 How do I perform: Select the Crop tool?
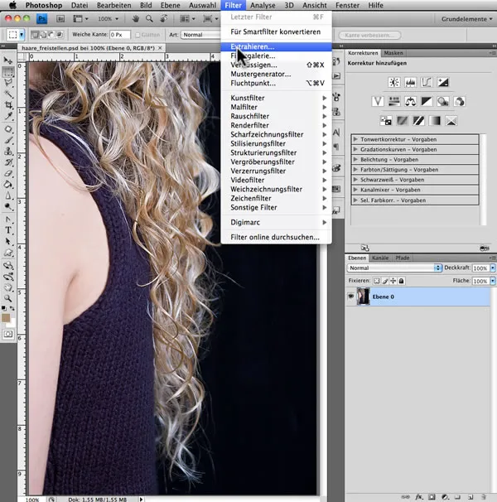click(x=8, y=106)
